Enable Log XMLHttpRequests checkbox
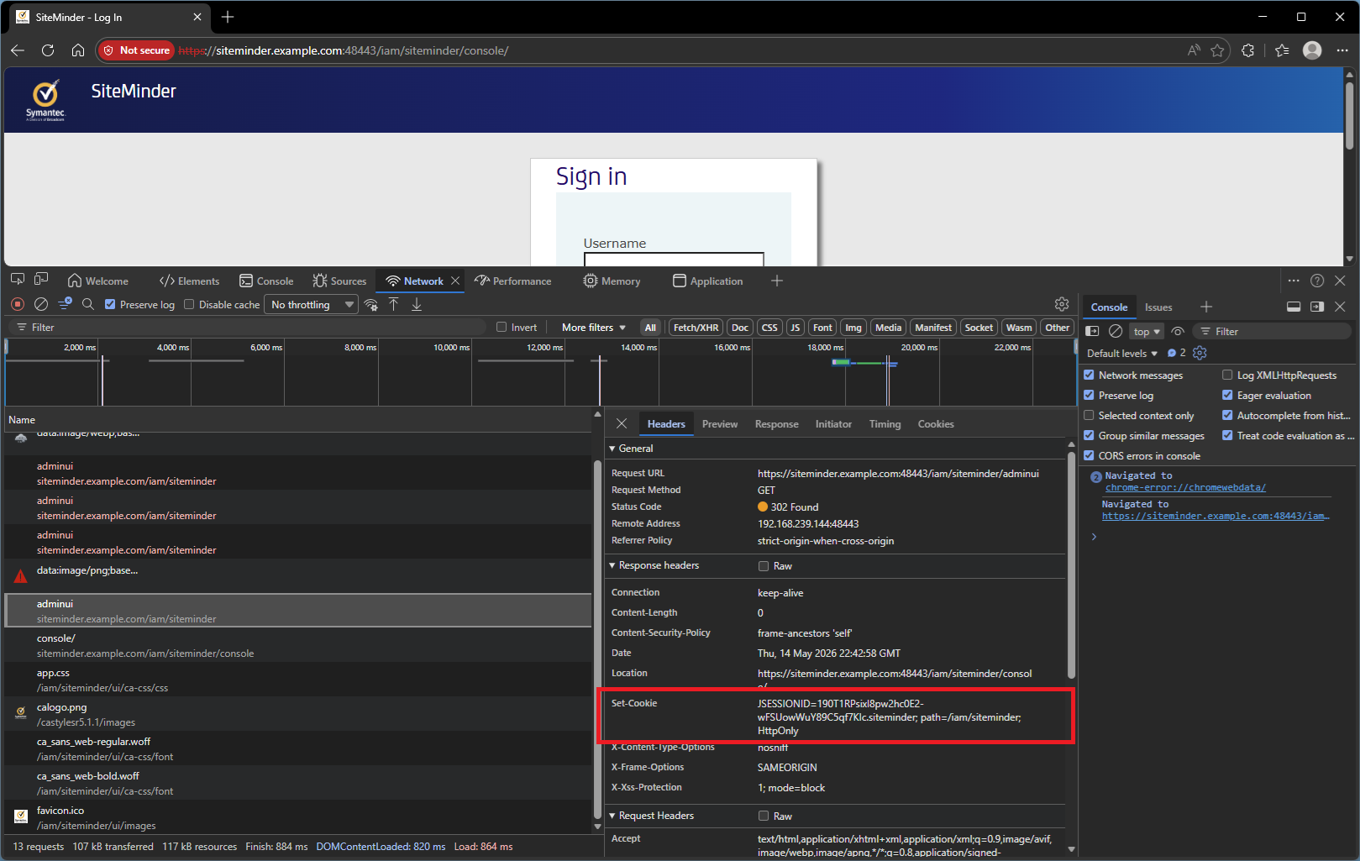Image resolution: width=1360 pixels, height=861 pixels. tap(1227, 375)
